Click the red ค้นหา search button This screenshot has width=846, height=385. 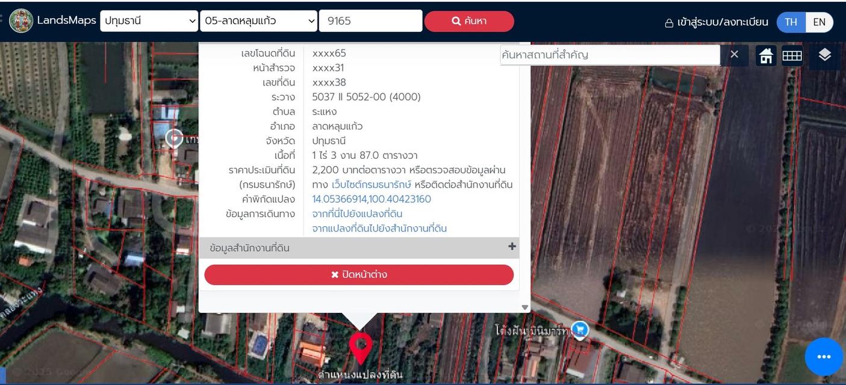tap(469, 21)
